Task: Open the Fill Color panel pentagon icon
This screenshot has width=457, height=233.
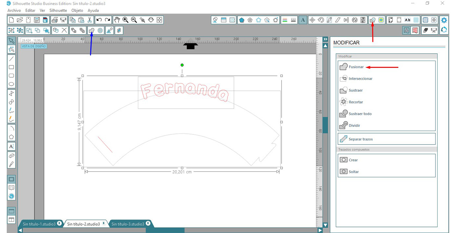Action: [242, 20]
